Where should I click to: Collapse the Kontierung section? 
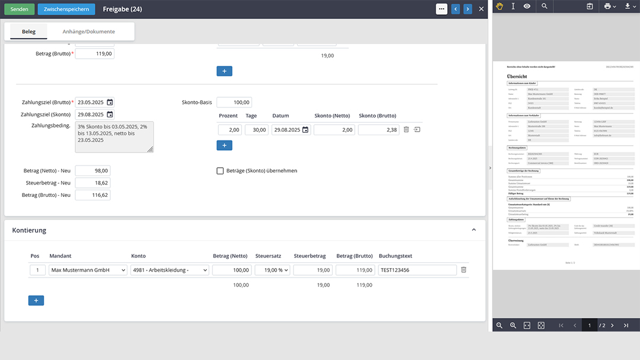(x=473, y=230)
